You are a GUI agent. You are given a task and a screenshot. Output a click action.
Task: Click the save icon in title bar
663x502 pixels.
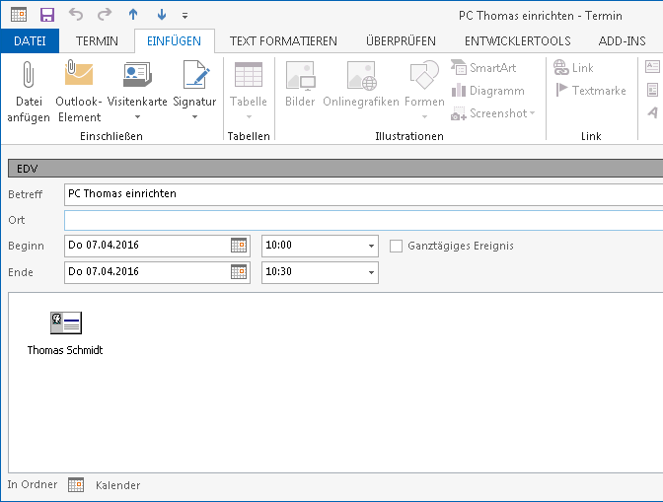click(x=46, y=15)
